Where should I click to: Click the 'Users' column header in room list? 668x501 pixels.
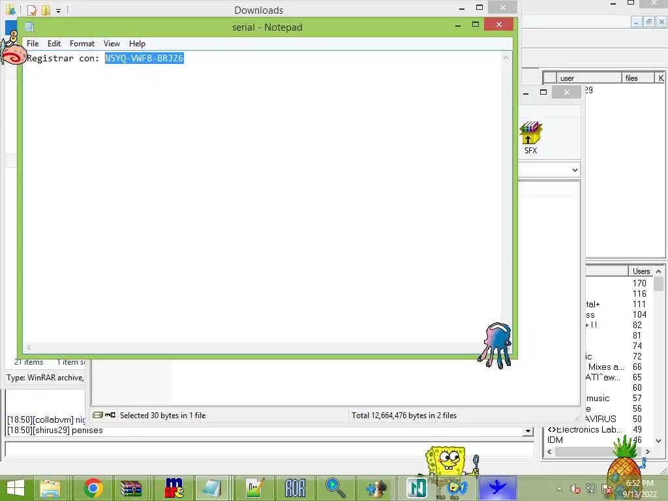641,271
